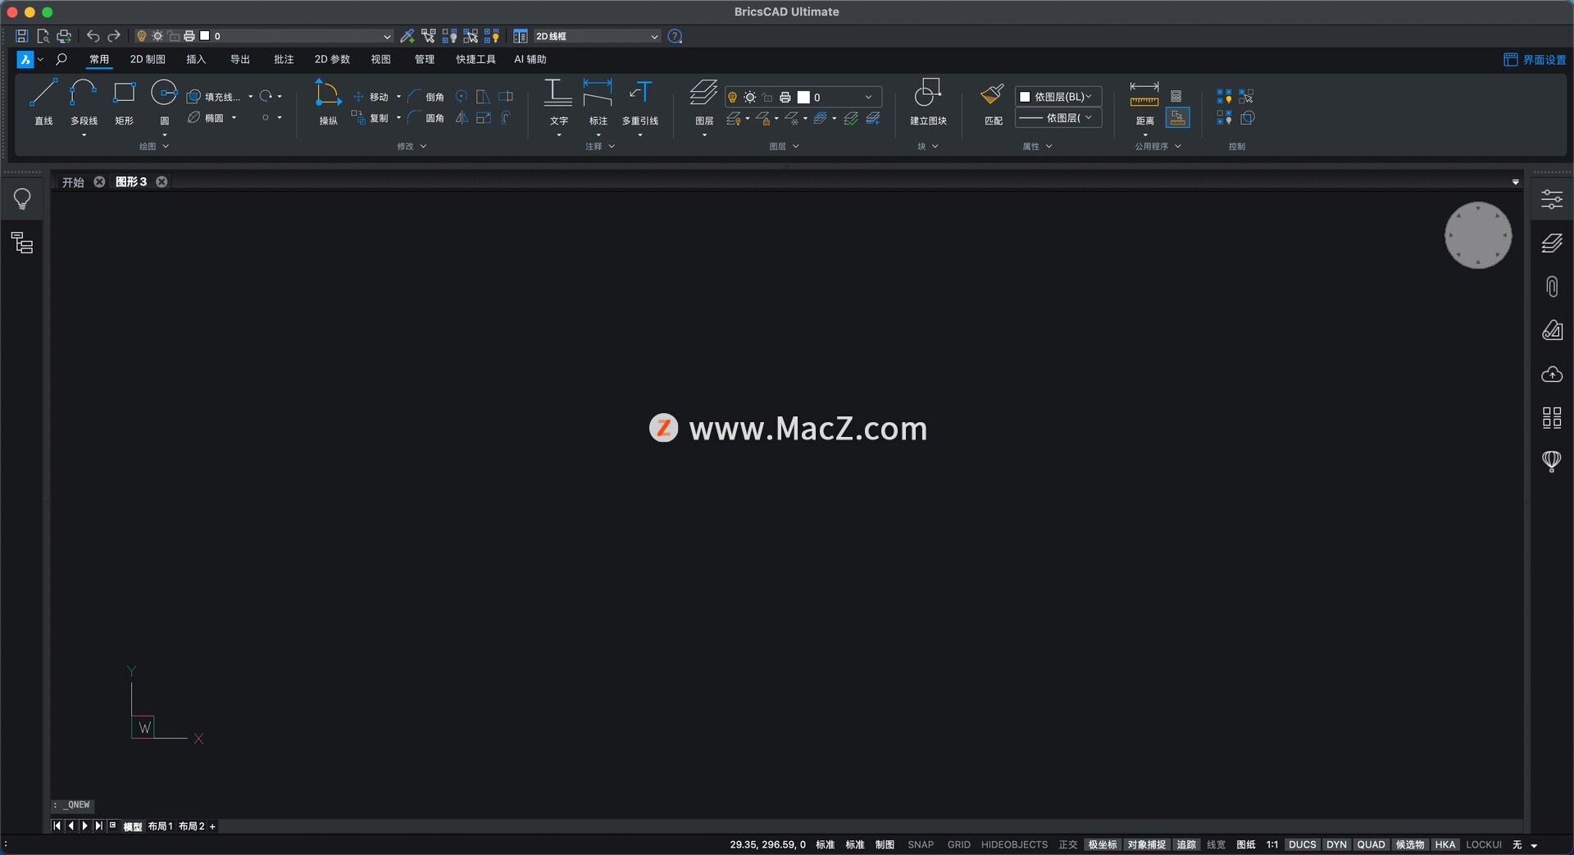Click the view navigation compass circle
Screen dimensions: 1574x855
pyautogui.click(x=1477, y=235)
